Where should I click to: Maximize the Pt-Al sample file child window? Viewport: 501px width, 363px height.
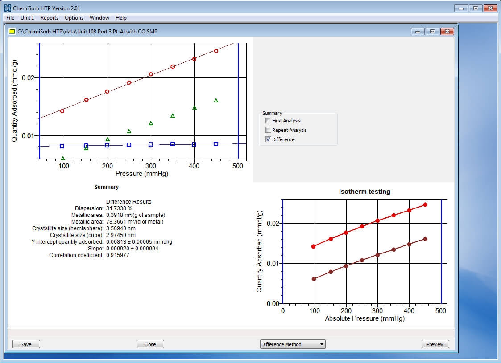pyautogui.click(x=432, y=31)
